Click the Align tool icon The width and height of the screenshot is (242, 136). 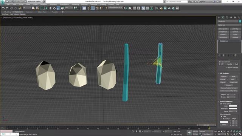coord(130,8)
